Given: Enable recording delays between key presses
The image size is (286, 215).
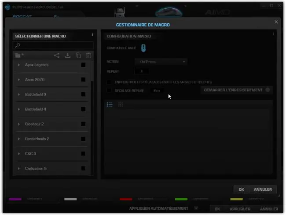Looking at the screenshot, I should click(109, 82).
